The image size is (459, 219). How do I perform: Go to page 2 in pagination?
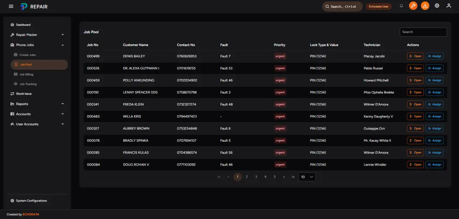coord(247,177)
